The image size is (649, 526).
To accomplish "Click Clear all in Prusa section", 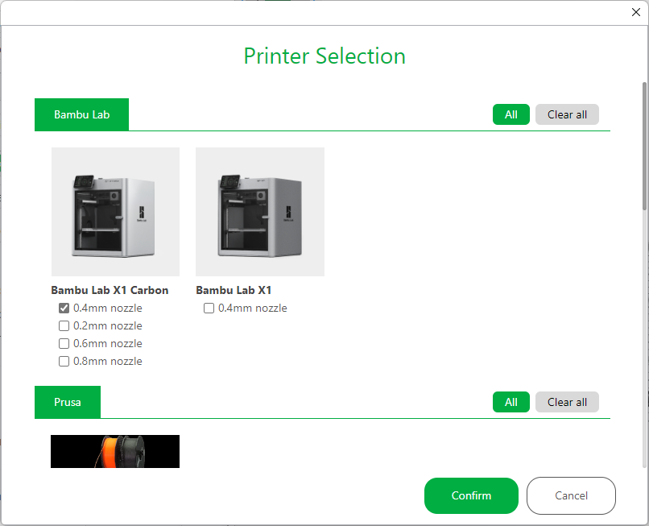I will pyautogui.click(x=567, y=402).
